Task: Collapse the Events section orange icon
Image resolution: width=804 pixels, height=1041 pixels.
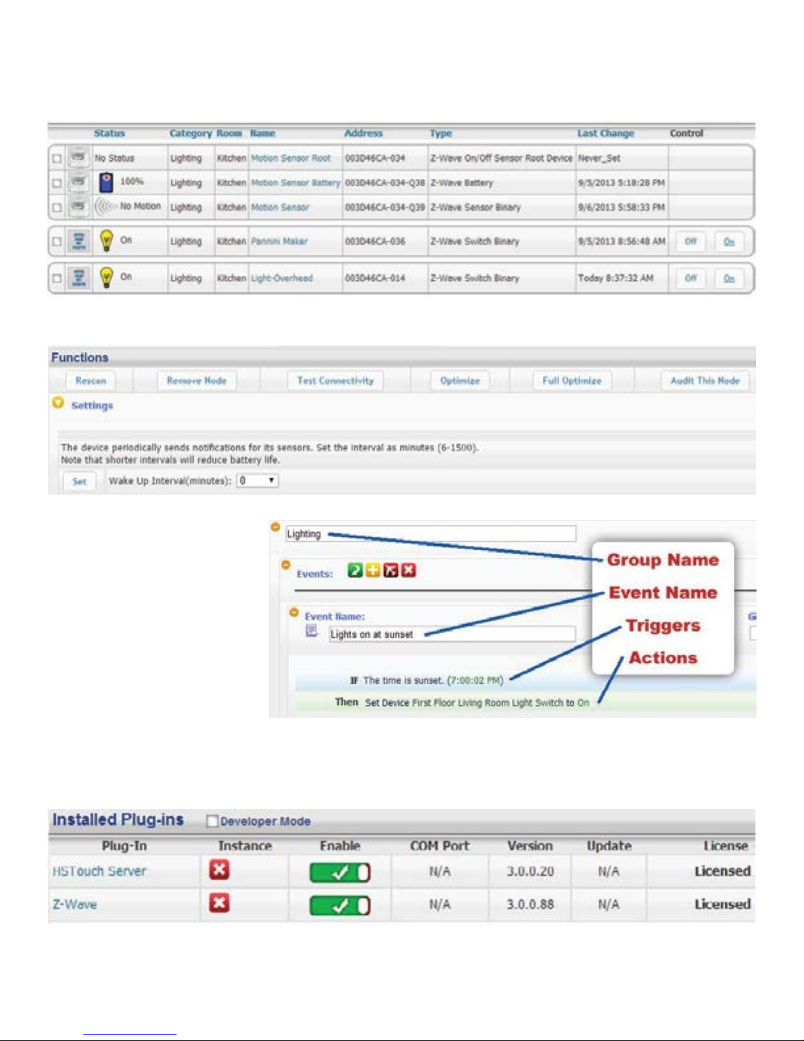Action: coord(286,564)
